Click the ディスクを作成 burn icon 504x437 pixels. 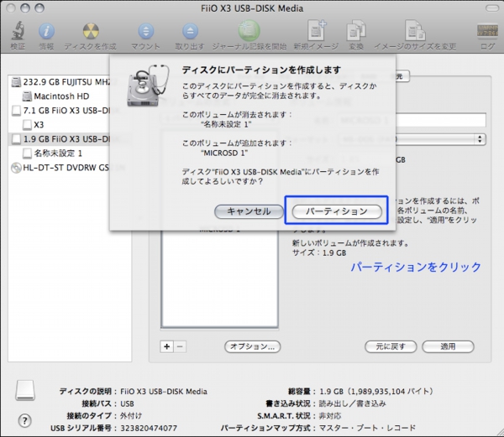point(89,32)
